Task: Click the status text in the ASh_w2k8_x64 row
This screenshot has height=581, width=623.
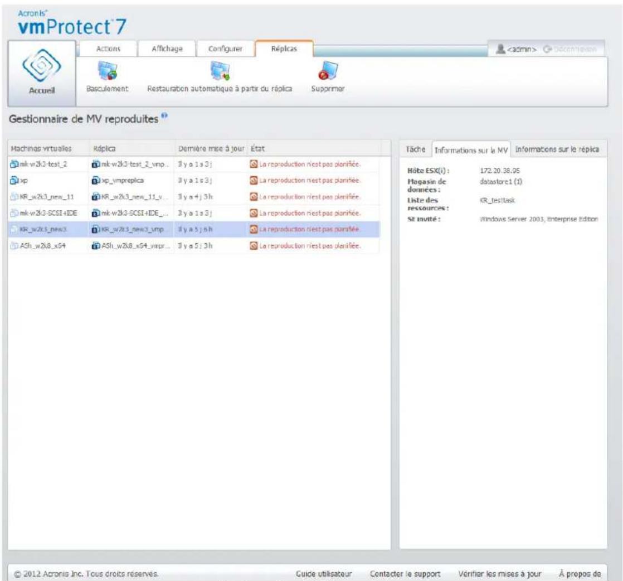Action: point(310,246)
